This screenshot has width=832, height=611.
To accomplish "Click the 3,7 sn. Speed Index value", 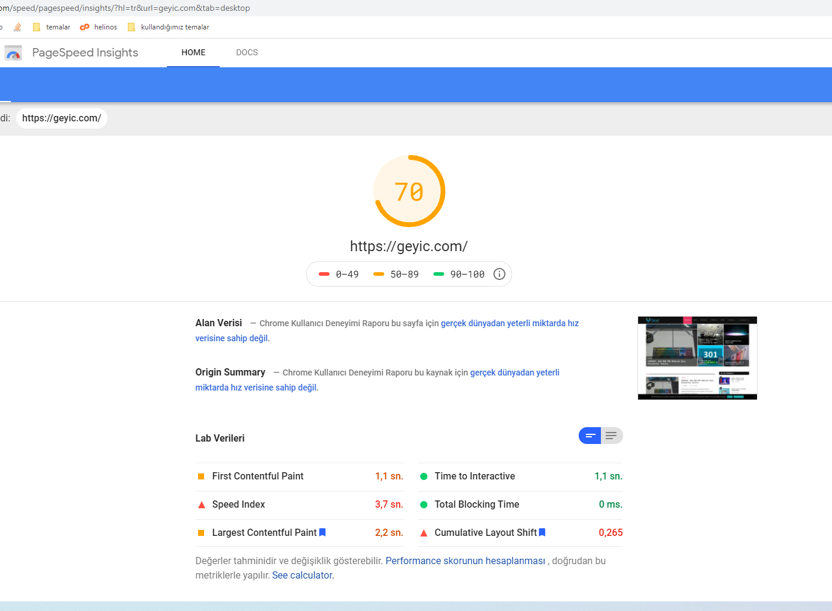I will tap(389, 505).
